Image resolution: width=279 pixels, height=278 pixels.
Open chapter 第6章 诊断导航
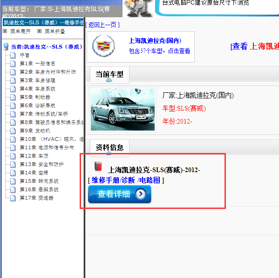pyautogui.click(x=37, y=105)
